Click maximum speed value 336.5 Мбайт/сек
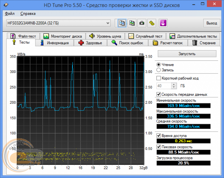Viewport: 224px width, 178px height. tap(183, 116)
